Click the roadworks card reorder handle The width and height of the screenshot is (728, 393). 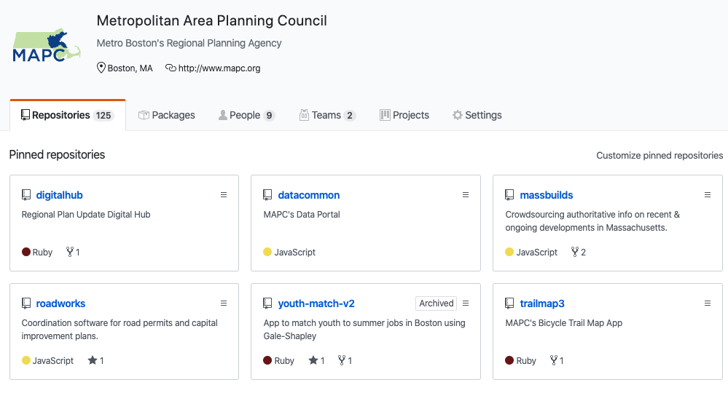point(224,303)
